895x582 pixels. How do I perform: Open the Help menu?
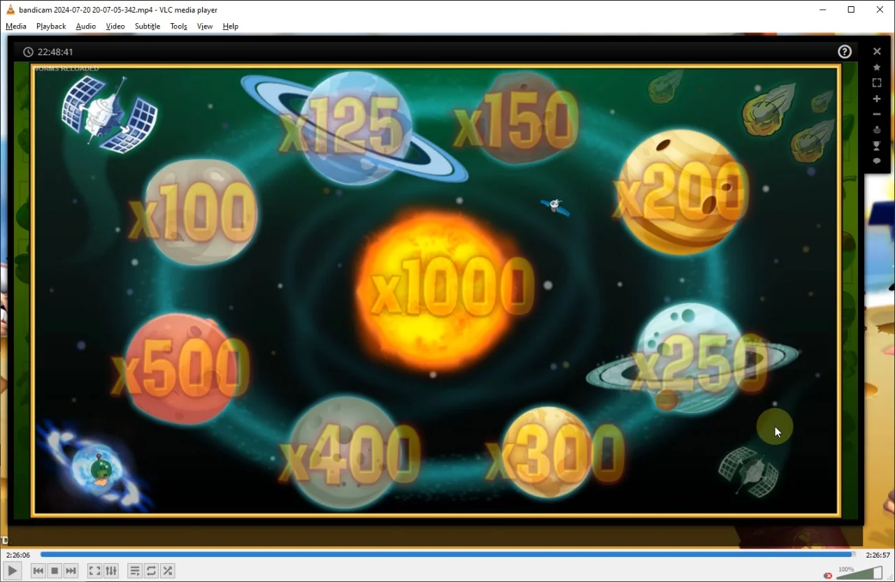click(231, 27)
